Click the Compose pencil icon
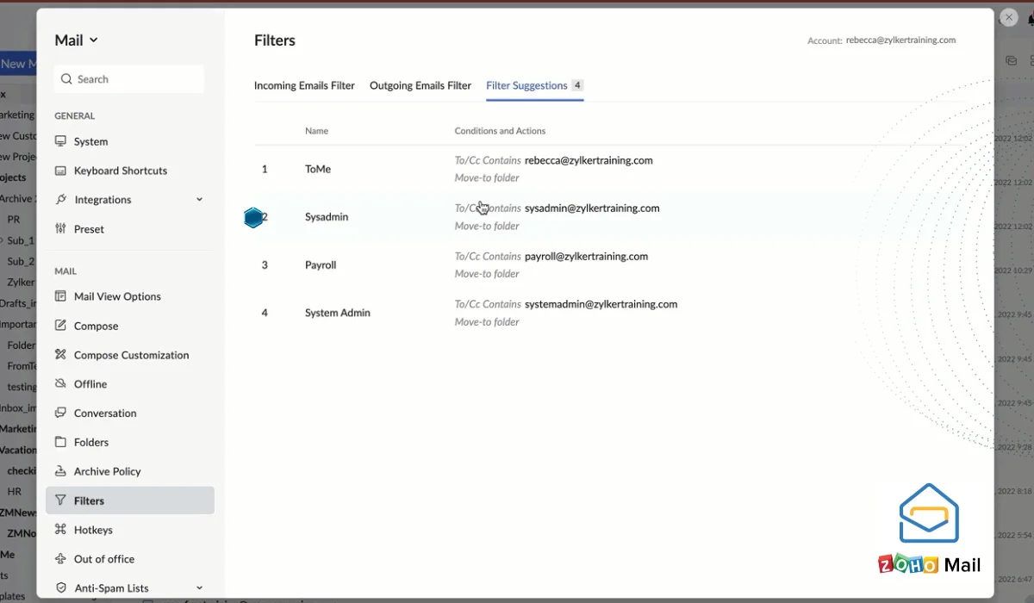Image resolution: width=1034 pixels, height=603 pixels. 60,326
